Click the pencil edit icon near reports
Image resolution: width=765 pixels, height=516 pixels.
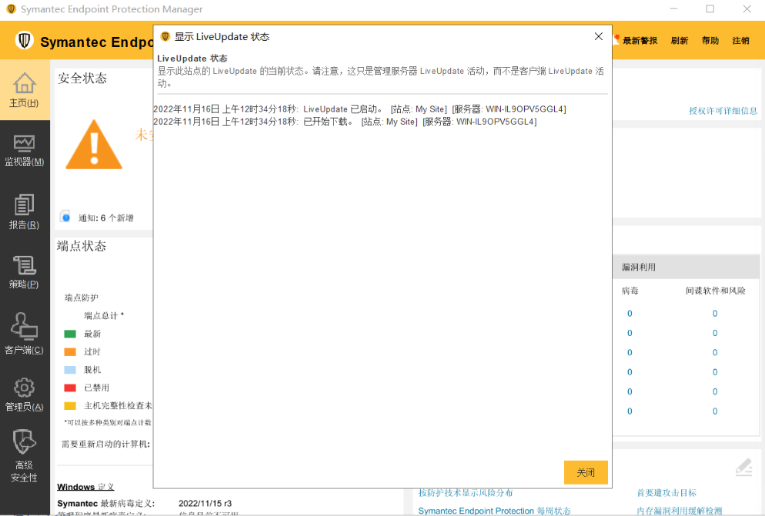click(x=744, y=468)
